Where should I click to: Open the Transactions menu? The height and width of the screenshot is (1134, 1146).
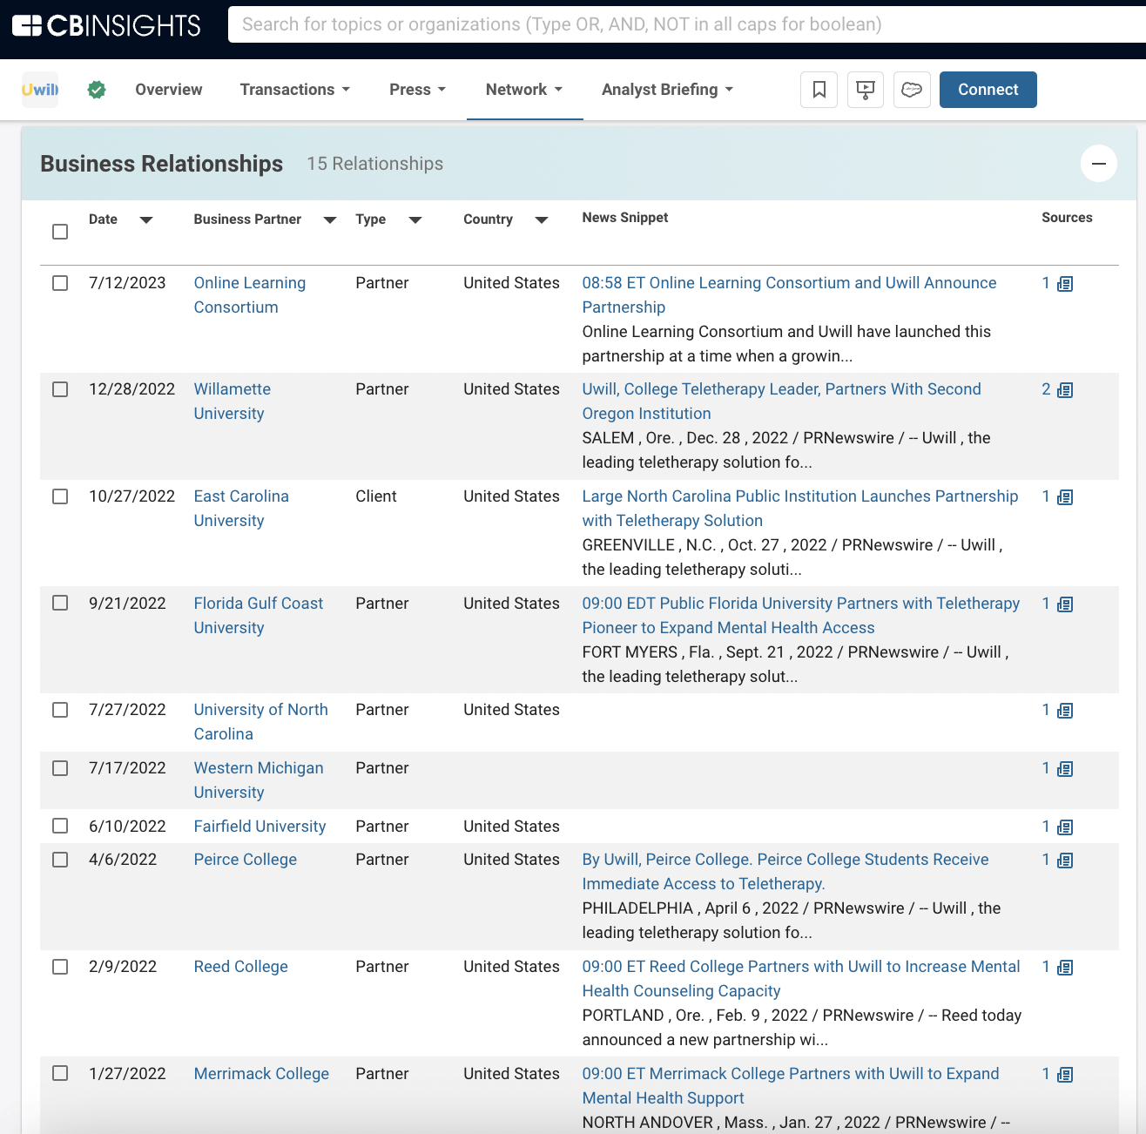pos(294,90)
